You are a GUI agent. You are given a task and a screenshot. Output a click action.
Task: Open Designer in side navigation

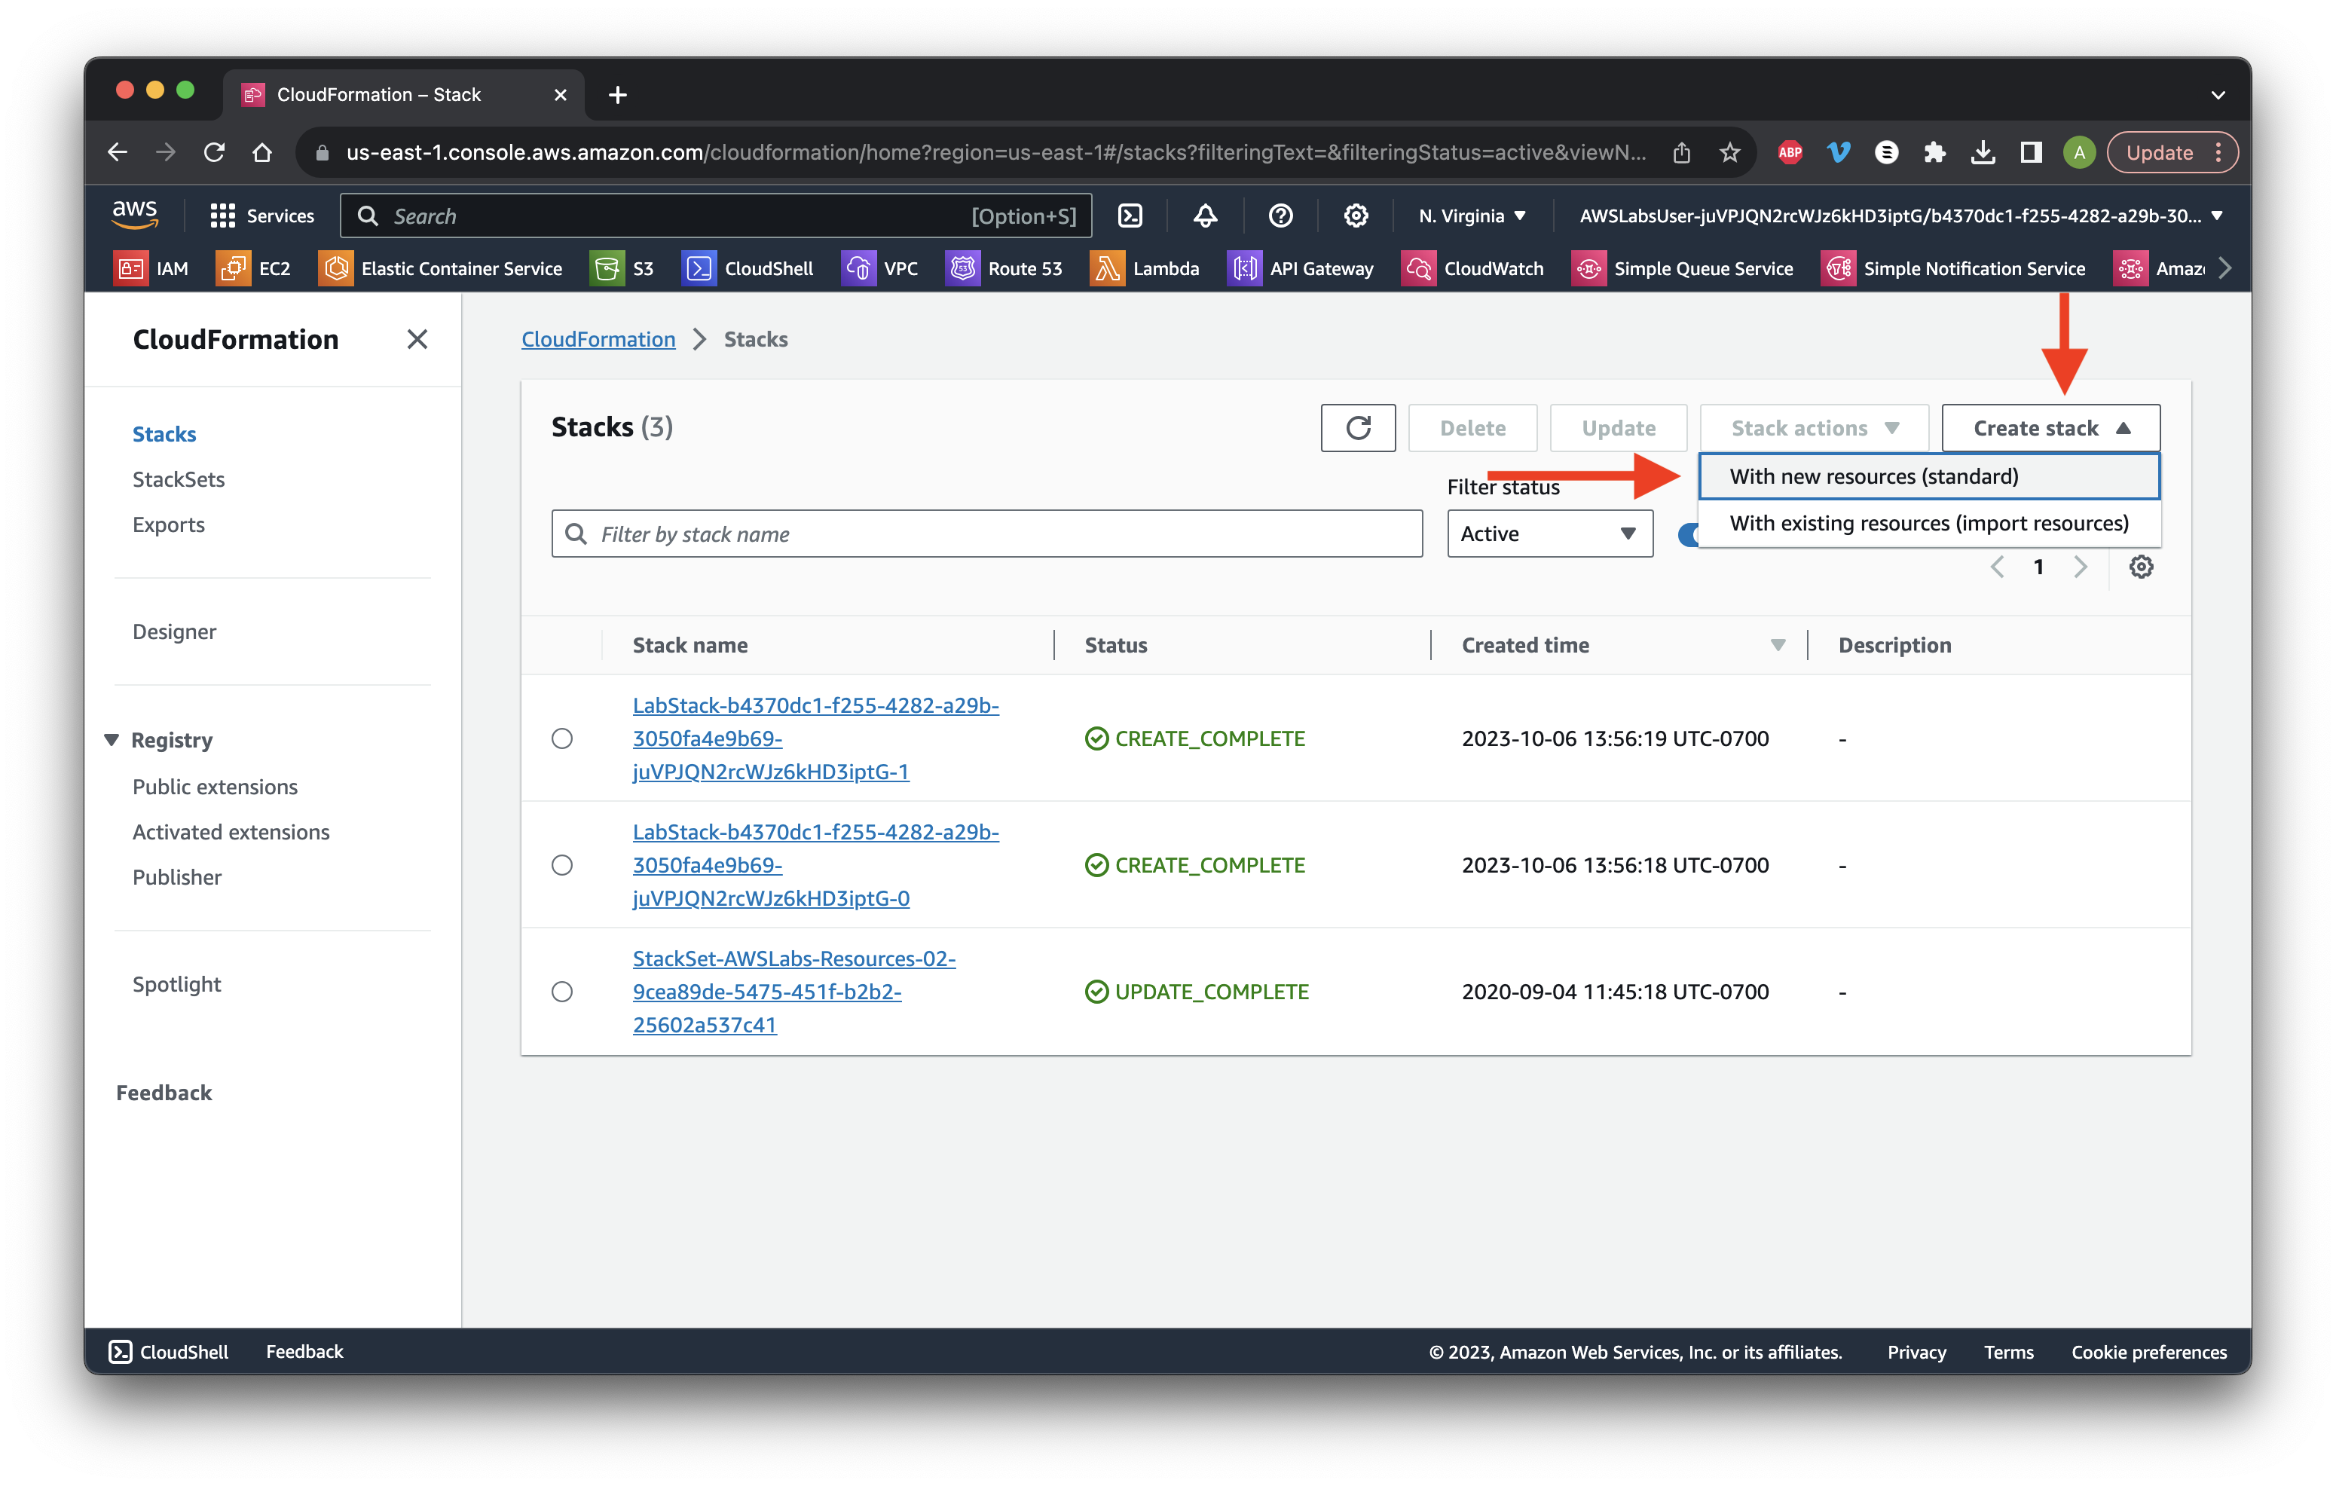[175, 631]
